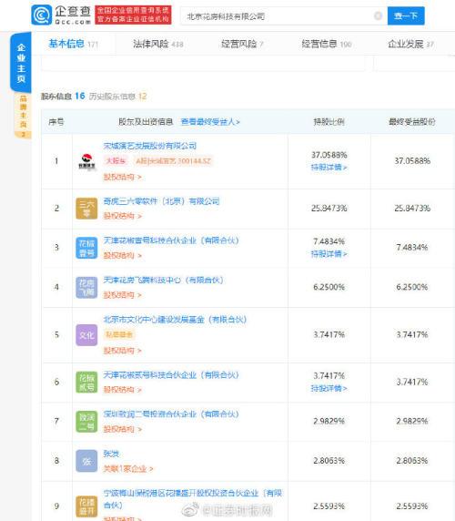Open the 历史股东信息 section
The image size is (455, 521).
[117, 97]
